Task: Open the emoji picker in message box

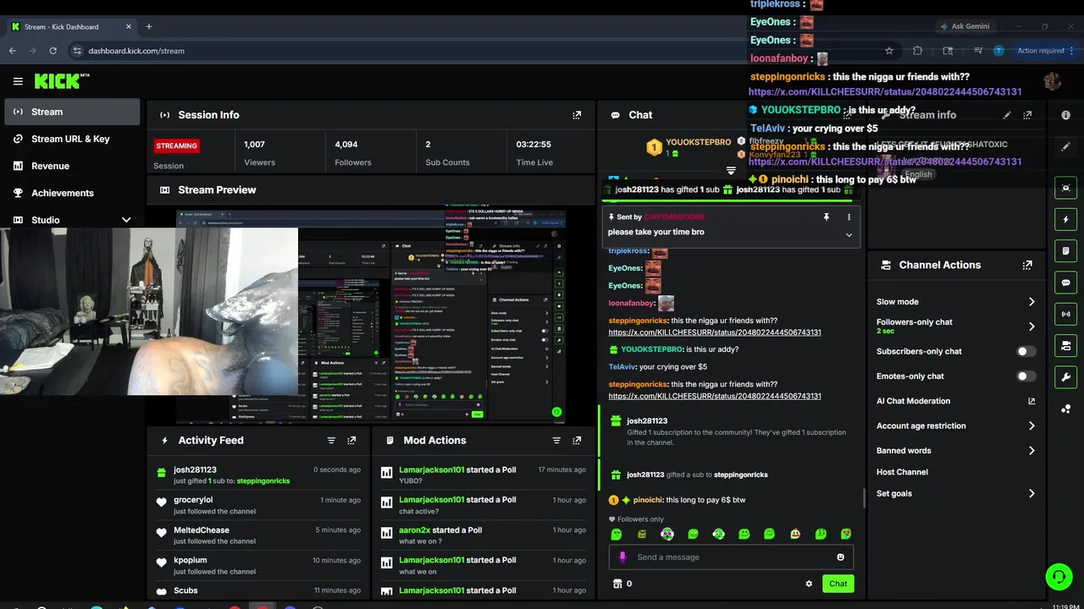Action: pos(840,557)
